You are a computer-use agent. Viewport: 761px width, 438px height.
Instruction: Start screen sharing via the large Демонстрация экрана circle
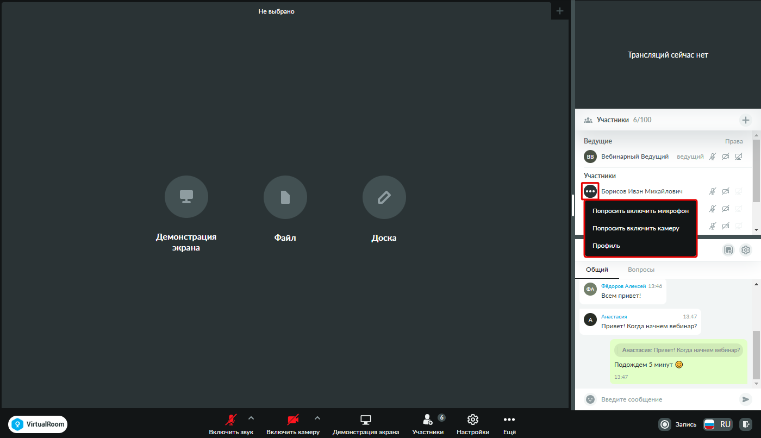186,198
